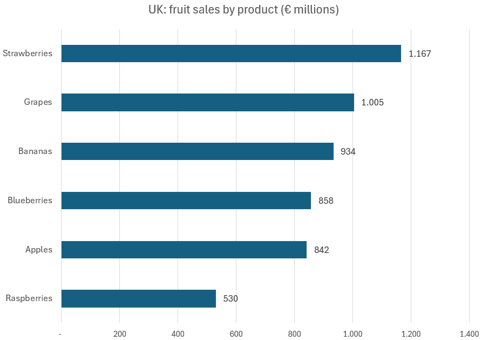Screen dimensions: 482x340
Task: Click the Bananas bar
Action: 198,151
